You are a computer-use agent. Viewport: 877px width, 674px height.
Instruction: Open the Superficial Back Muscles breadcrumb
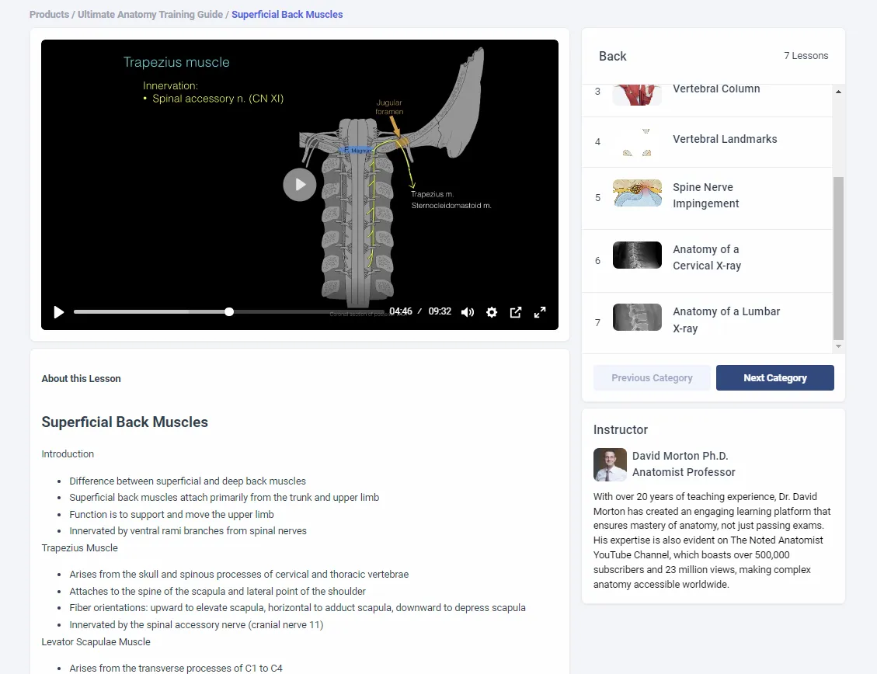[x=287, y=14]
